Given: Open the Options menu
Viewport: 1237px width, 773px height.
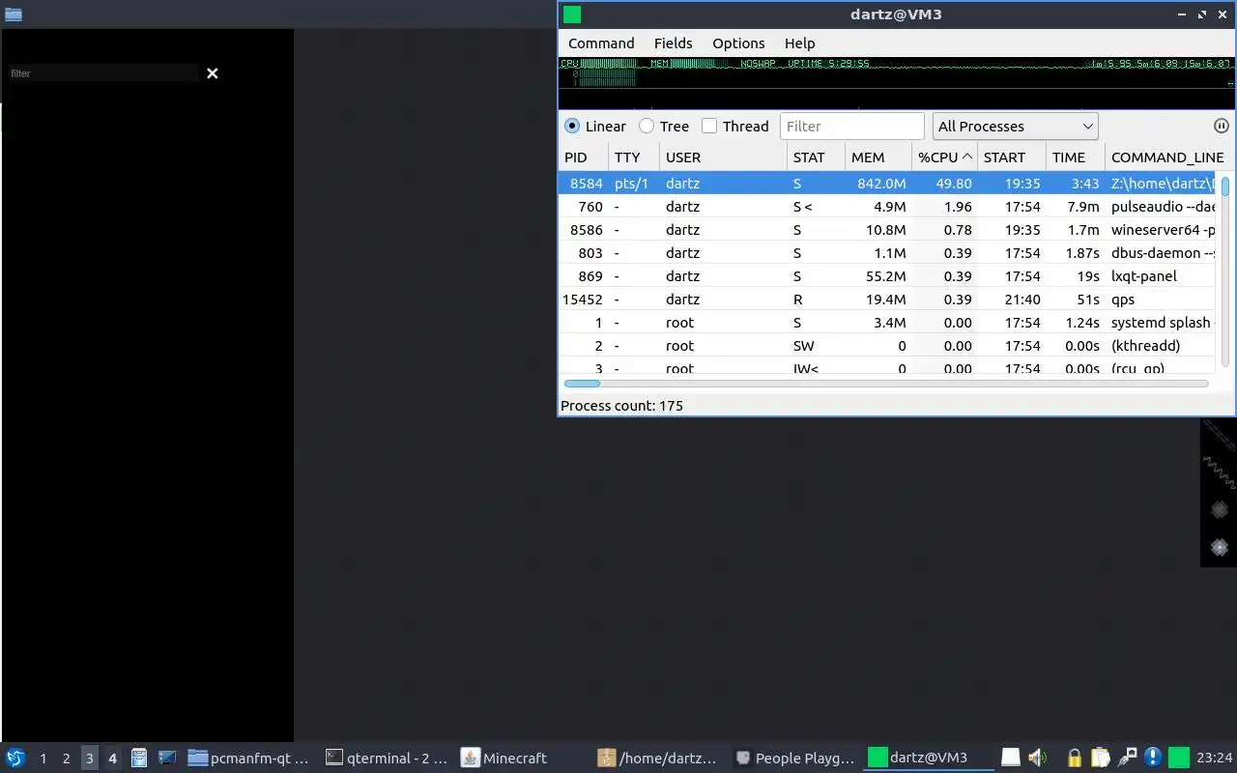Looking at the screenshot, I should pyautogui.click(x=738, y=43).
